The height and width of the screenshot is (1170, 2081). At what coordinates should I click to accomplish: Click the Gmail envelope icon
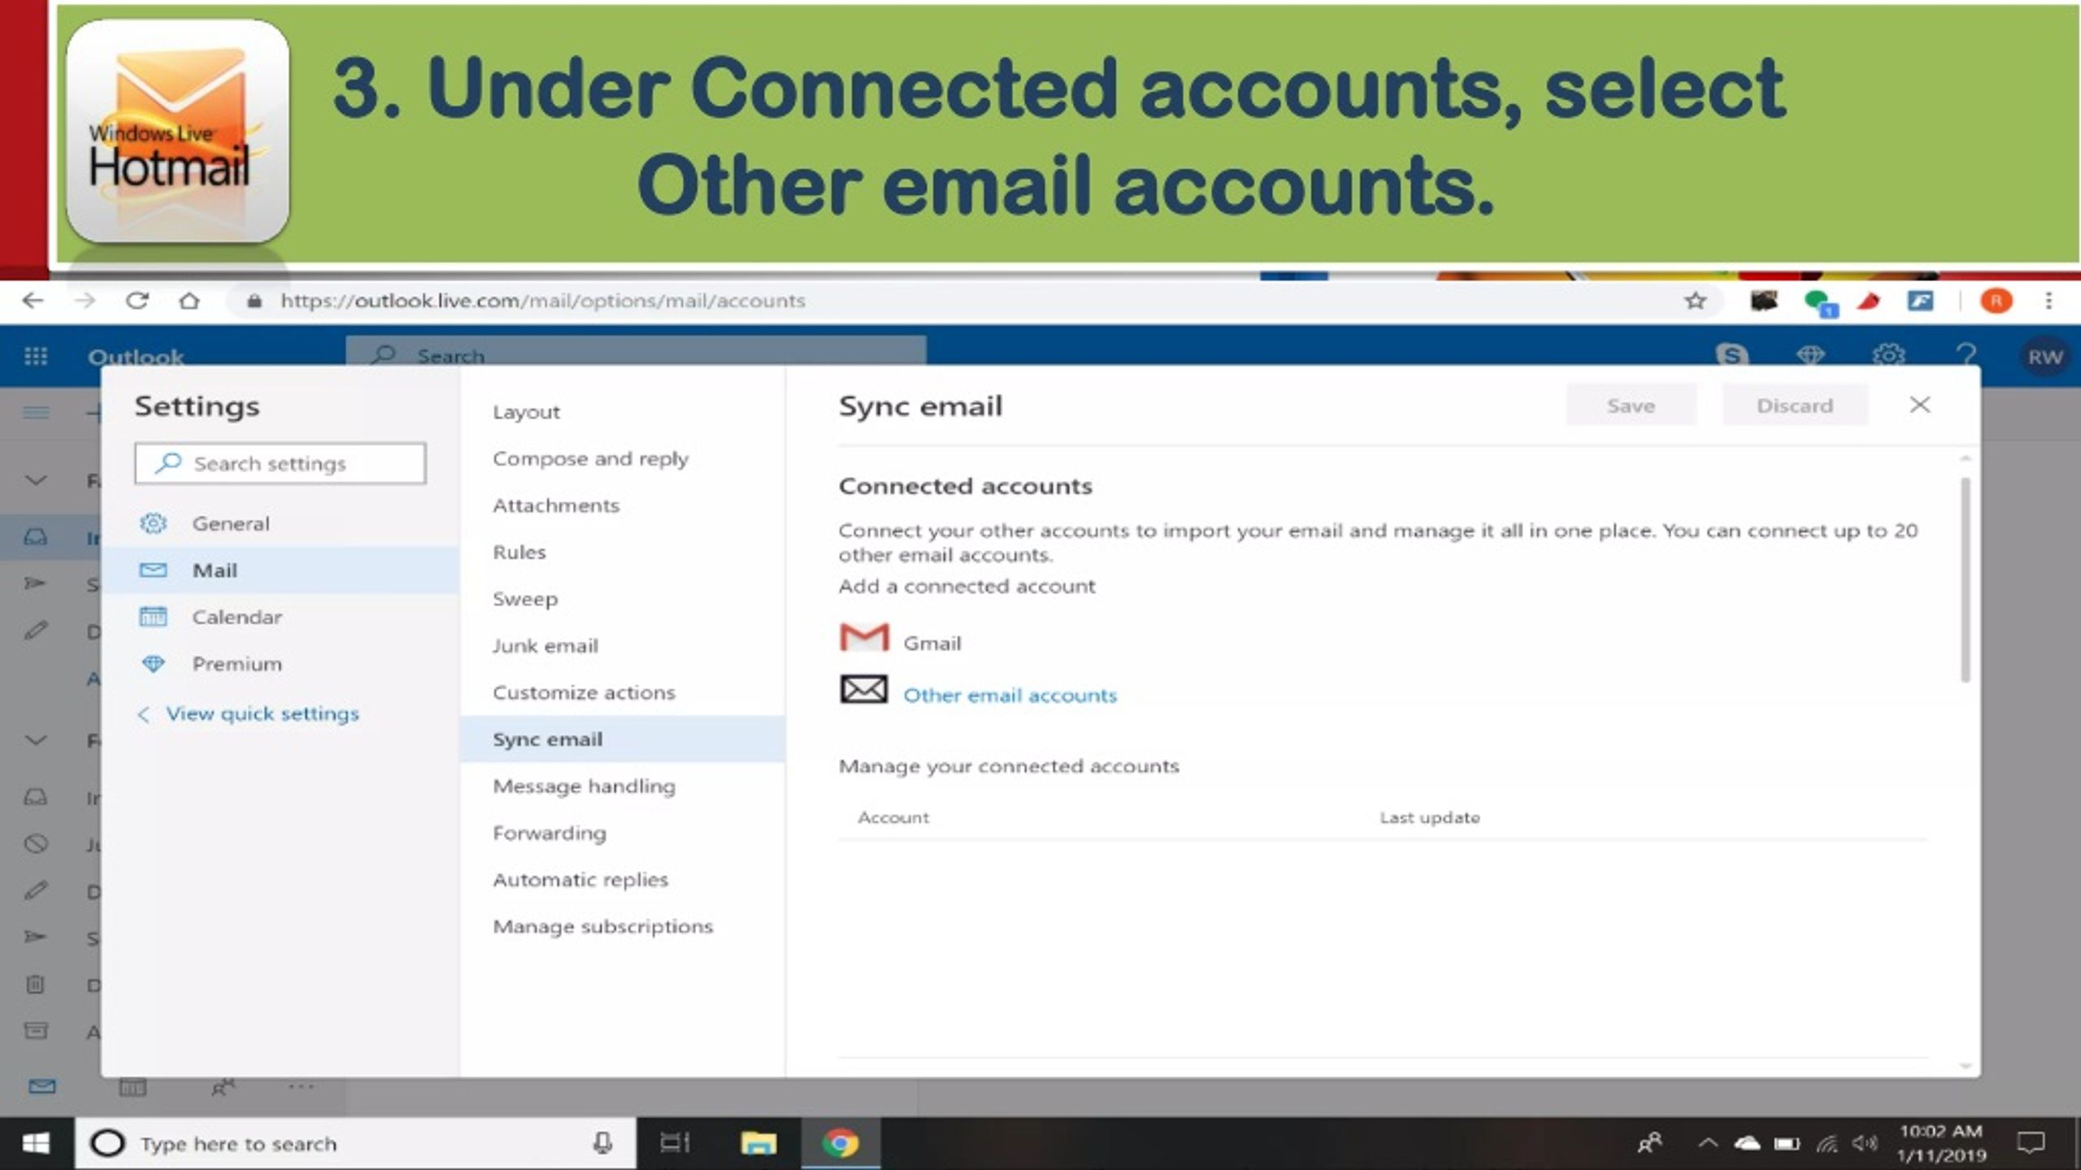pyautogui.click(x=863, y=638)
